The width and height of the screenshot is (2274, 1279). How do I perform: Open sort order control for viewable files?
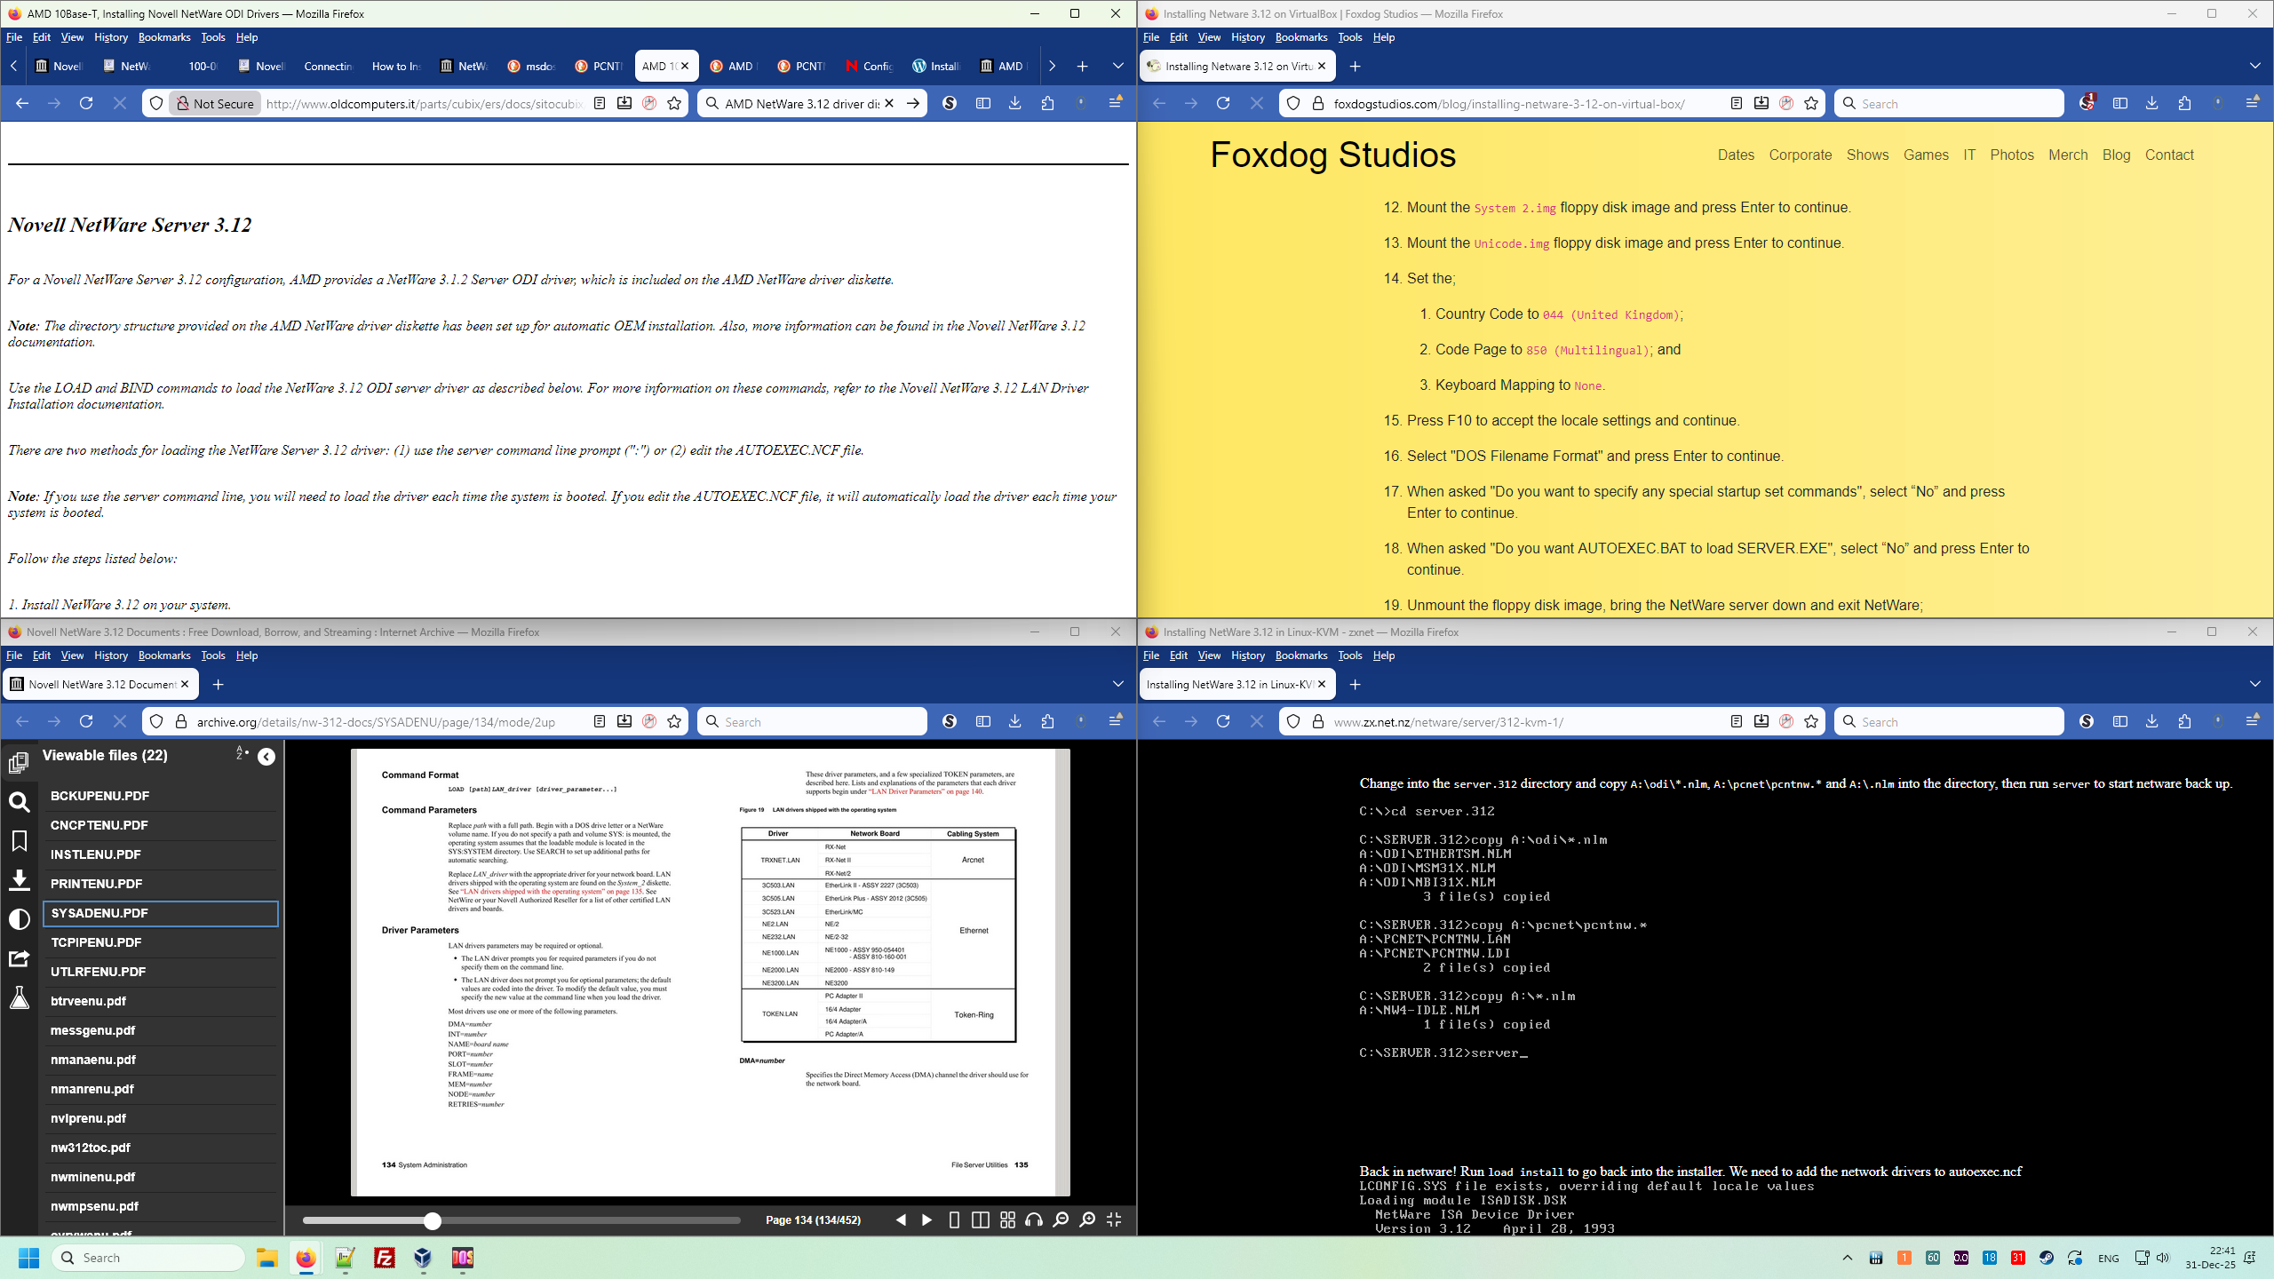pos(241,754)
